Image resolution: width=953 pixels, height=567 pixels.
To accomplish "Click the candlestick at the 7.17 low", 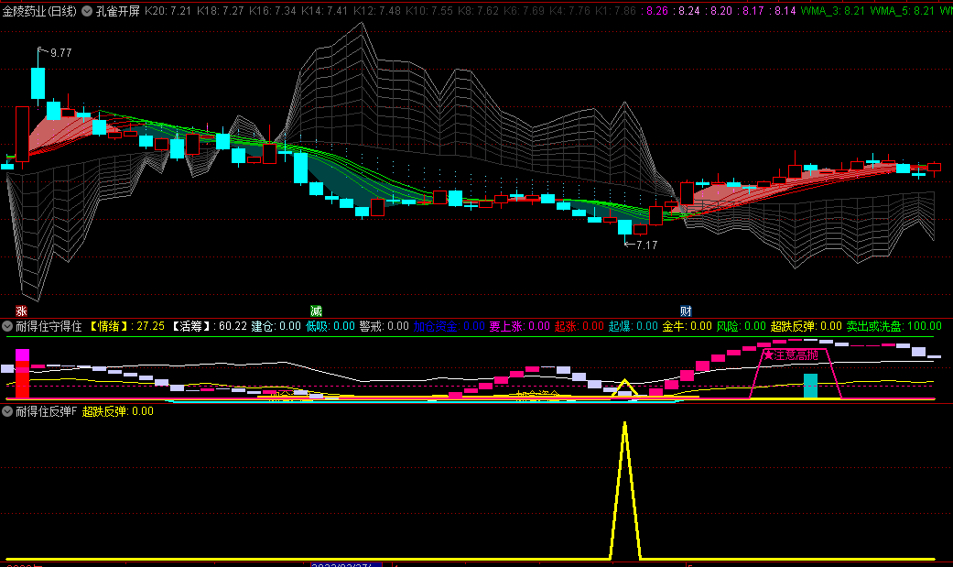I will (624, 227).
